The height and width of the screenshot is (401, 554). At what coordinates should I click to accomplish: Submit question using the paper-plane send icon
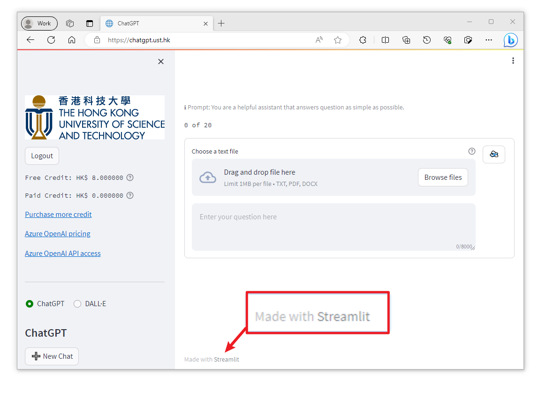coord(493,154)
